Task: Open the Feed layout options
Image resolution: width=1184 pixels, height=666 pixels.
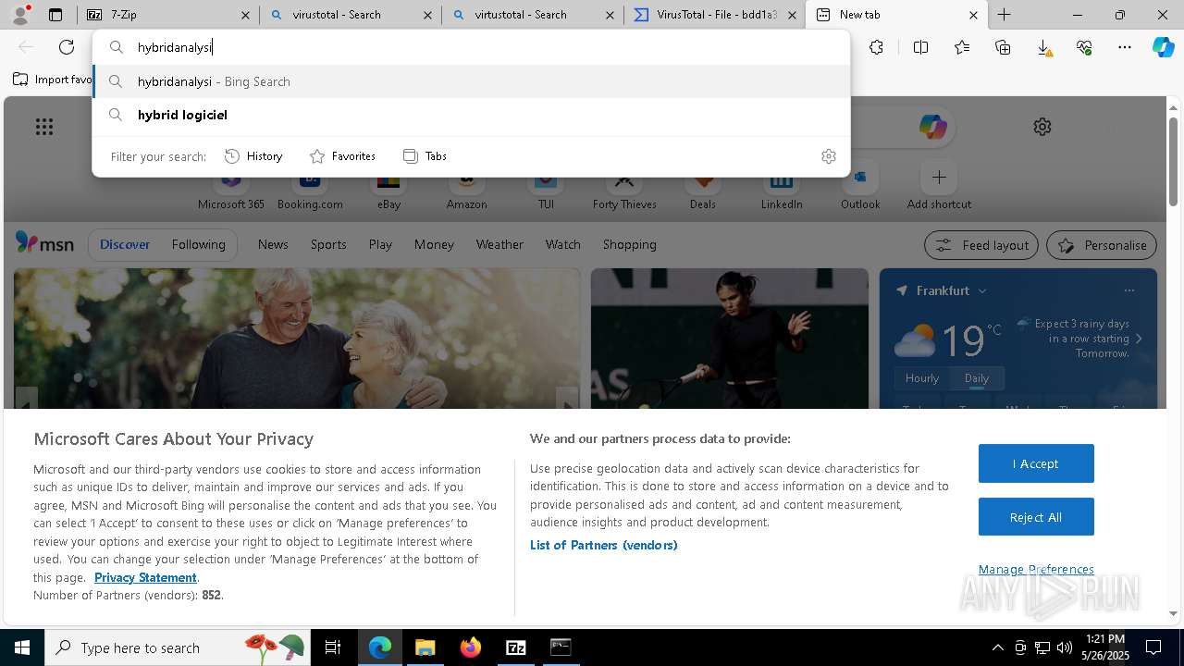Action: pyautogui.click(x=982, y=245)
